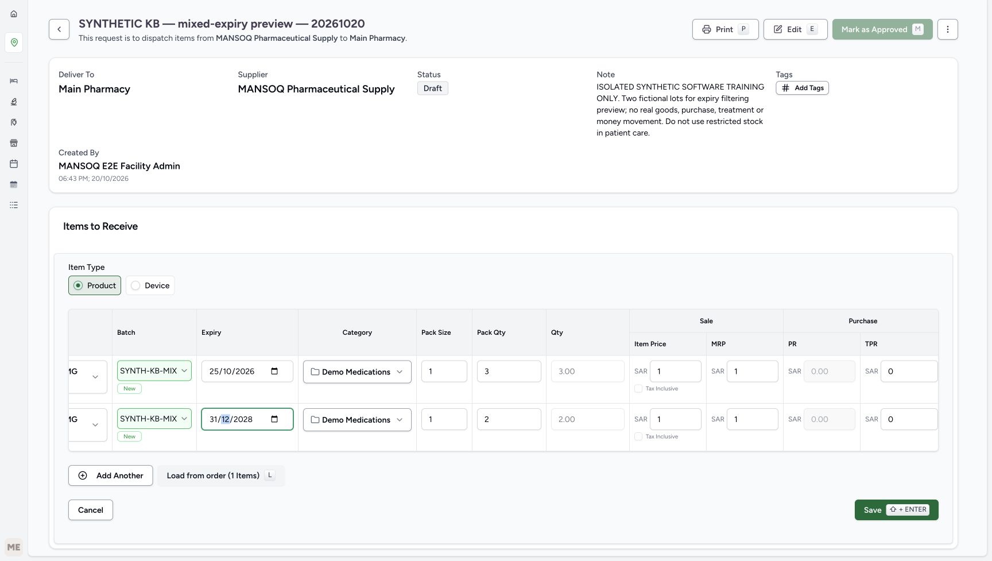This screenshot has width=992, height=561.
Task: Click the Add Tags button
Action: tap(802, 88)
